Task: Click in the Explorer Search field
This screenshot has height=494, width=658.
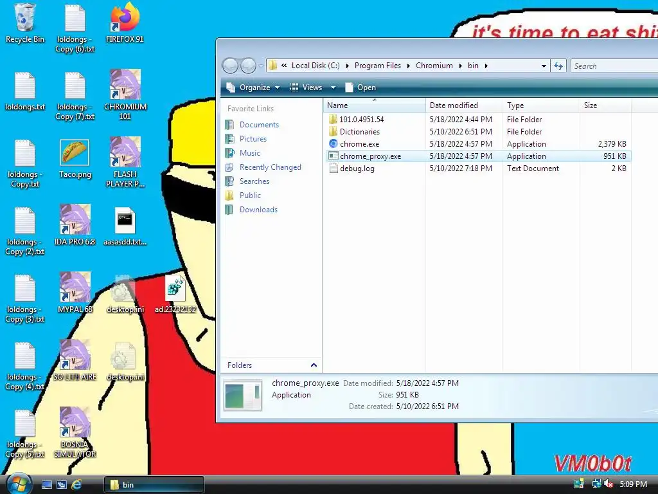Action: (x=614, y=66)
